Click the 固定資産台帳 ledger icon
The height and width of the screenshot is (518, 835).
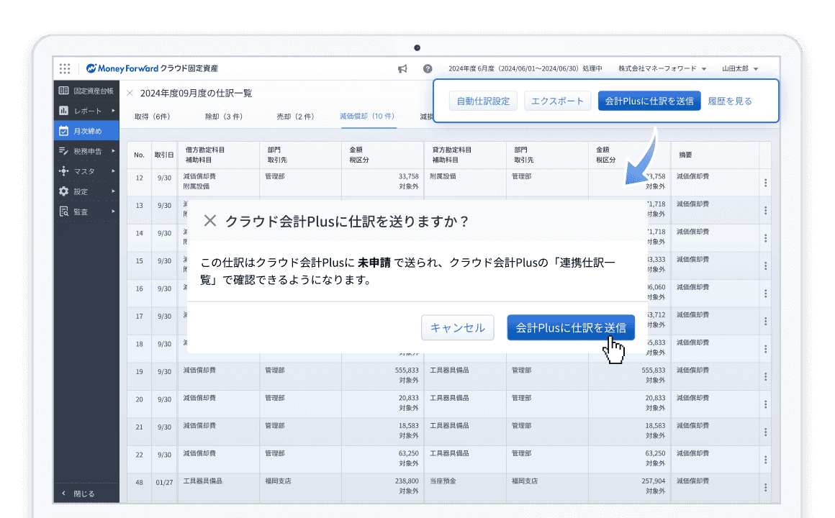[63, 91]
